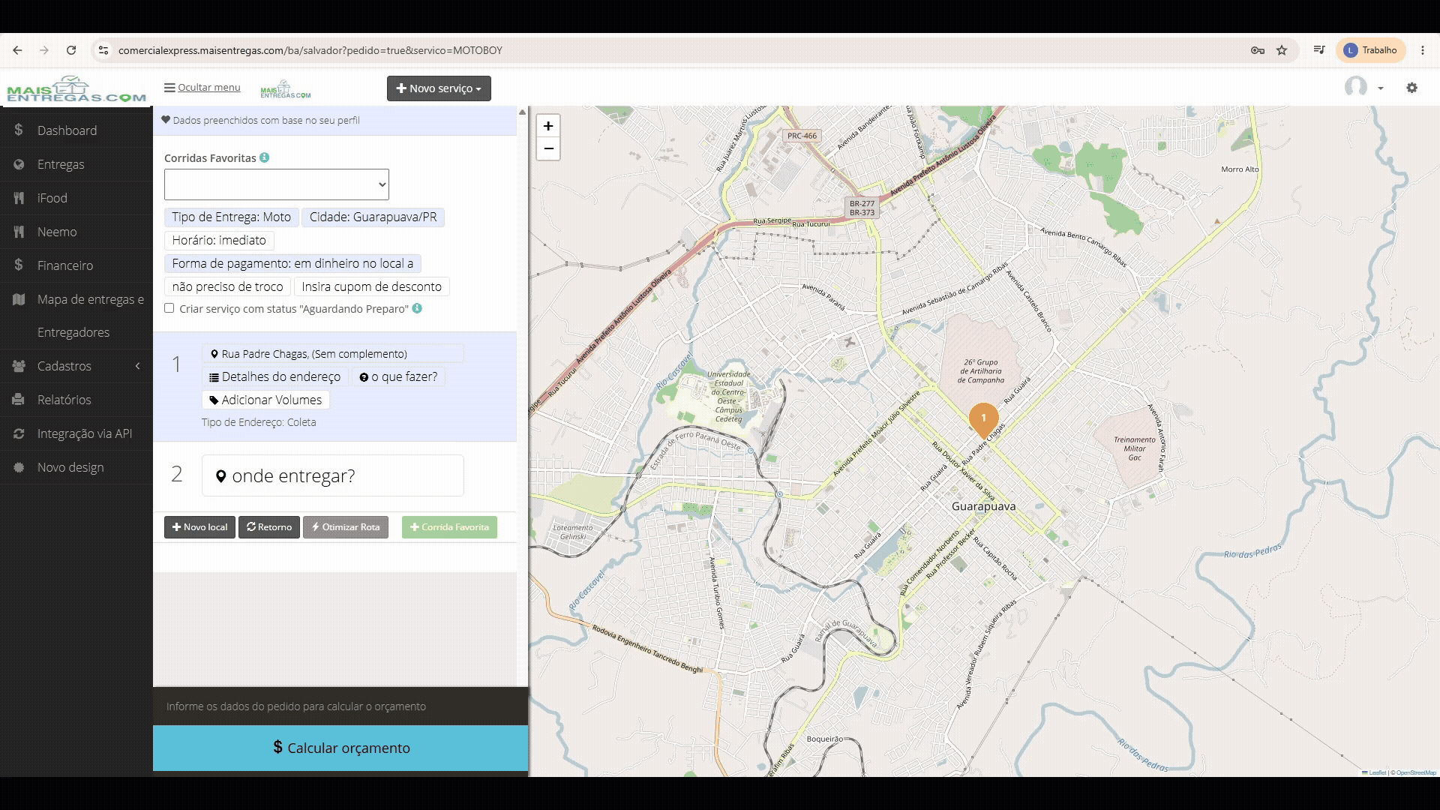Image resolution: width=1440 pixels, height=810 pixels.
Task: Click the Relatórios printer icon
Action: coord(19,400)
